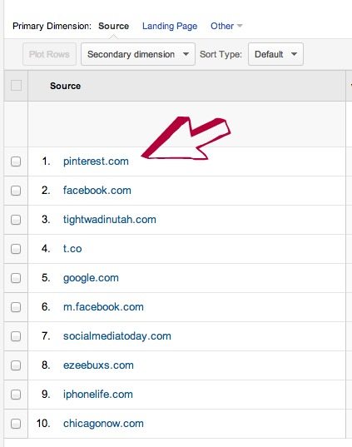Tick the checkbox beside google.com
Viewport: 352px width, 447px height.
point(16,278)
